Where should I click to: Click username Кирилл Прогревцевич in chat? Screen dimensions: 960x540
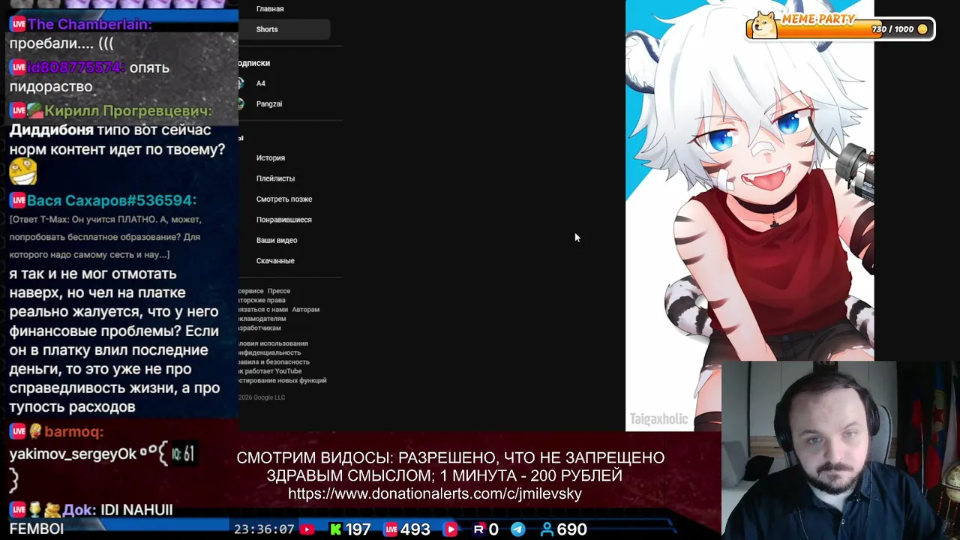click(128, 111)
